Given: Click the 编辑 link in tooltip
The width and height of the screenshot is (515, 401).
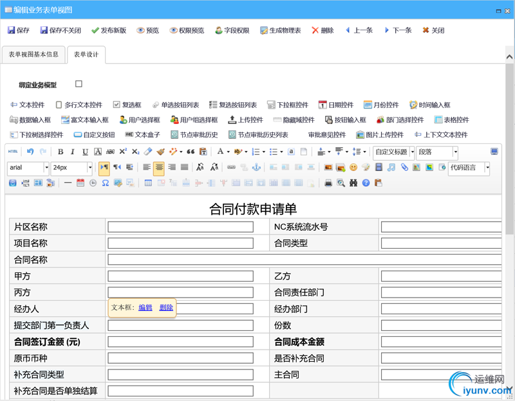Looking at the screenshot, I should point(145,308).
